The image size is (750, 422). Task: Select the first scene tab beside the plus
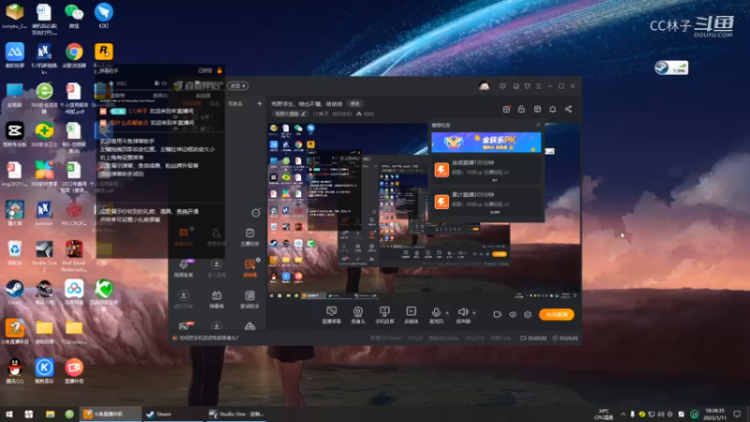pyautogui.click(x=235, y=103)
